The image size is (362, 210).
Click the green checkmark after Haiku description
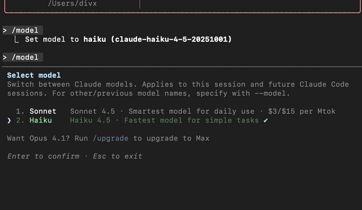click(265, 120)
